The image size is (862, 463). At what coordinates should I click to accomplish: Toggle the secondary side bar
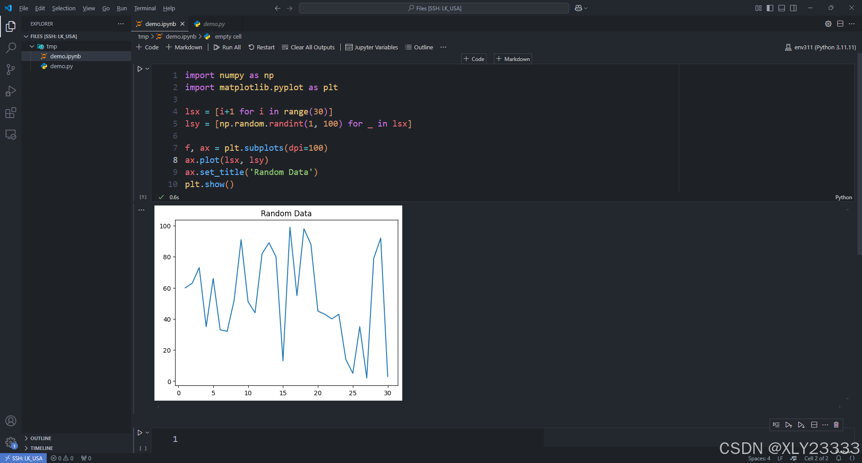(x=794, y=8)
